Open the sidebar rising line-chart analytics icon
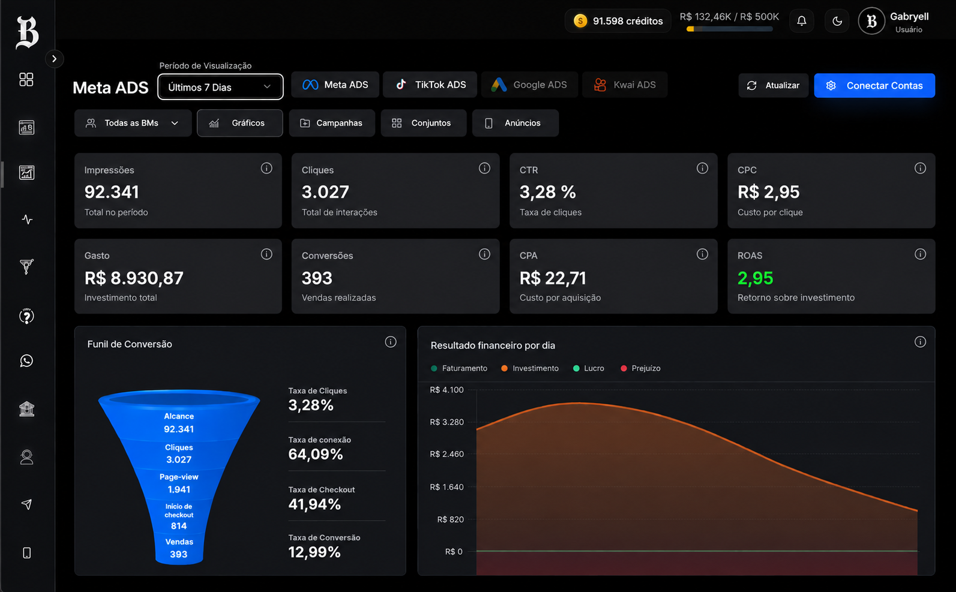Viewport: 956px width, 592px height. 26,173
